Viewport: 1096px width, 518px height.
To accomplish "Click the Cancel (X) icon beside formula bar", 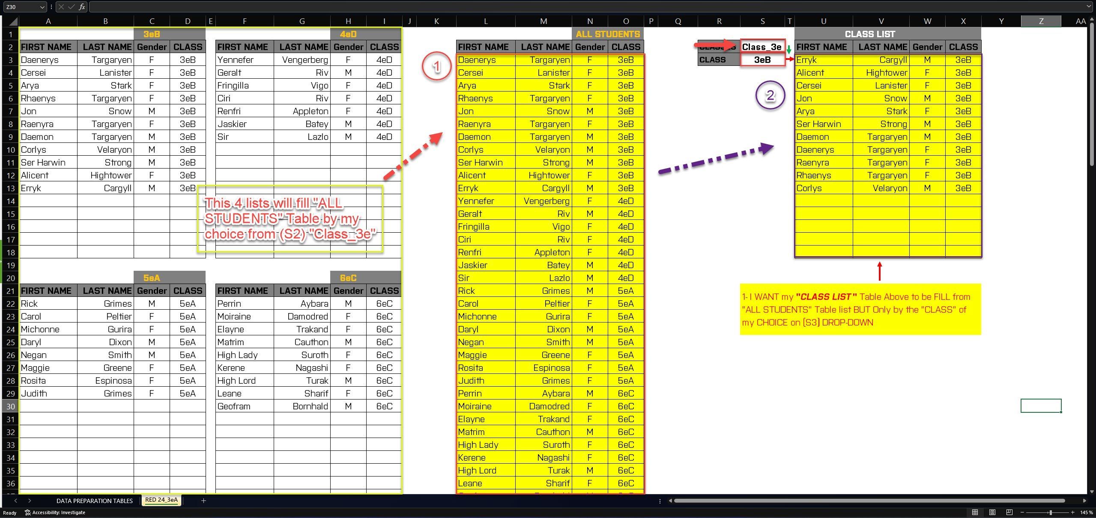I will 62,7.
